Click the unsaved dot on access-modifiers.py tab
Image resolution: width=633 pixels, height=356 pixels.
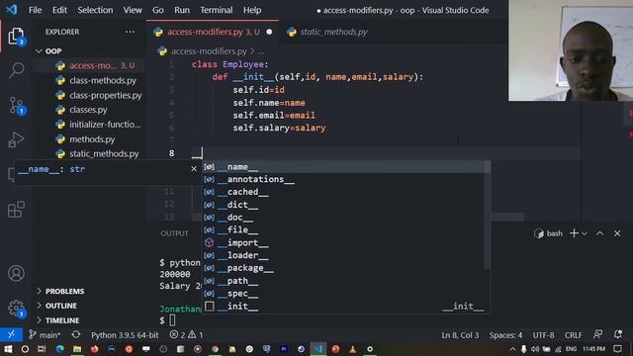269,32
